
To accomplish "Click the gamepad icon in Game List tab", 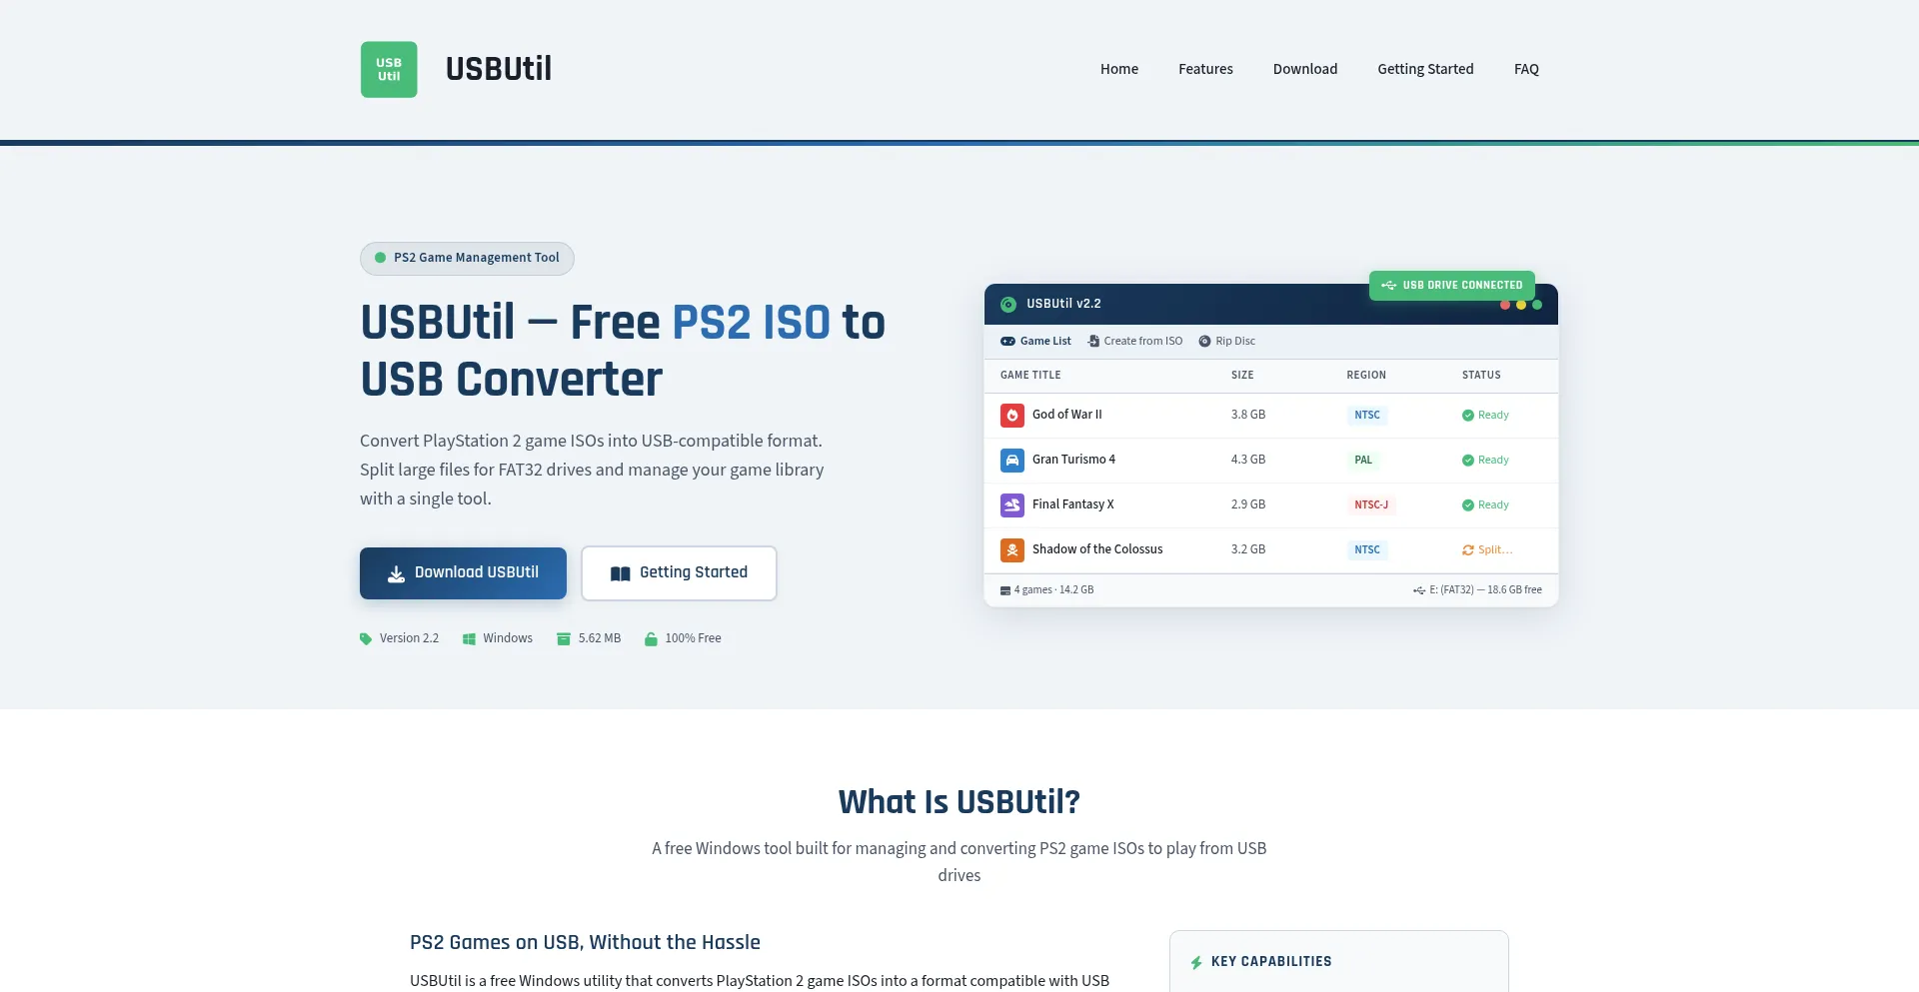I will click(x=1007, y=342).
